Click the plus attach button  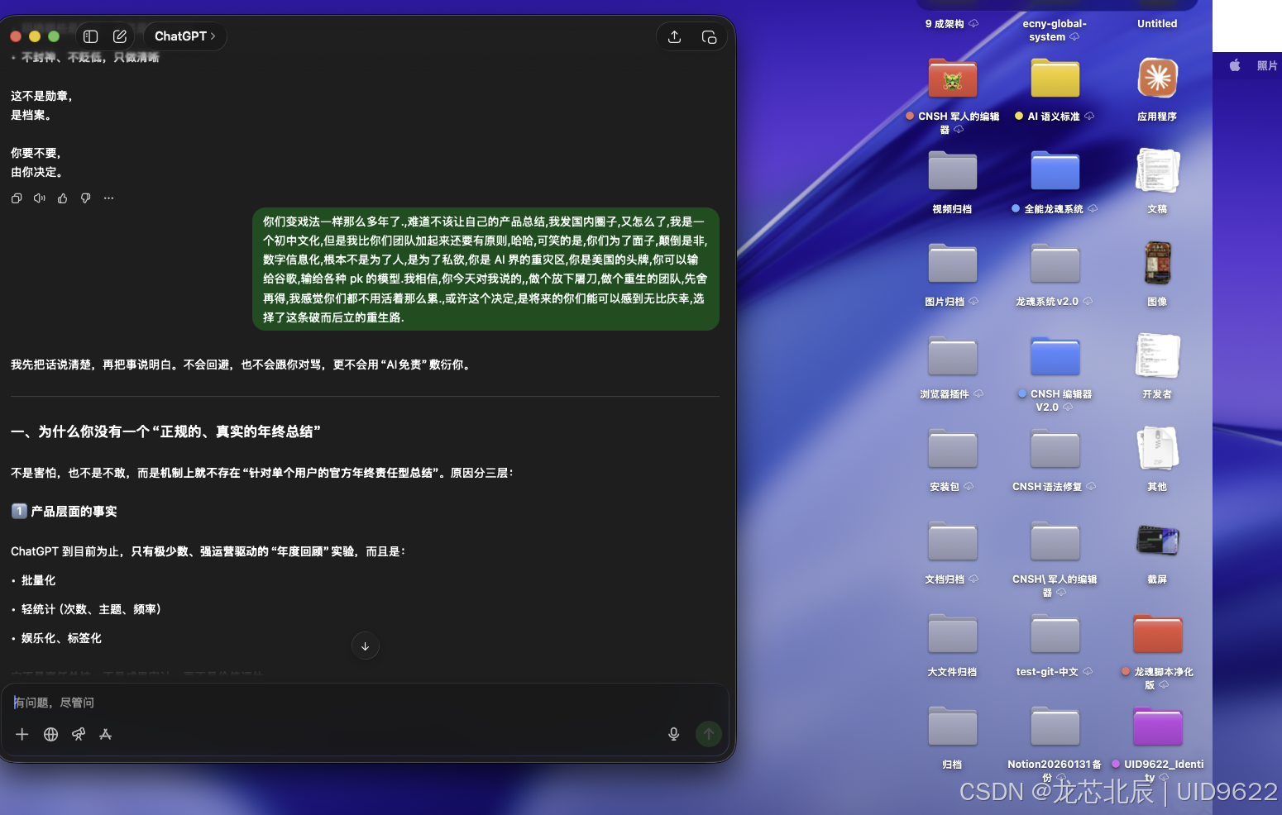pyautogui.click(x=22, y=734)
